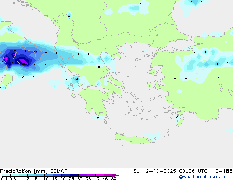The height and width of the screenshot is (180, 233).
Task: Pick the 10 mm legend color swatch
Action: click(49, 175)
